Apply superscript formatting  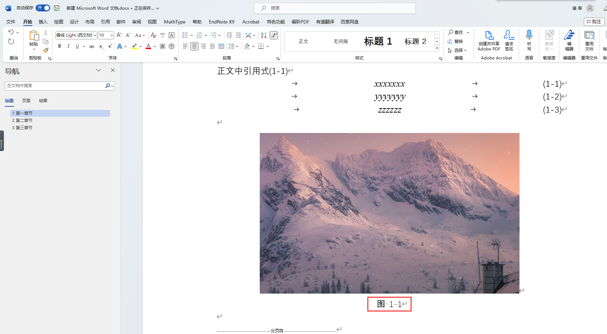tap(110, 46)
